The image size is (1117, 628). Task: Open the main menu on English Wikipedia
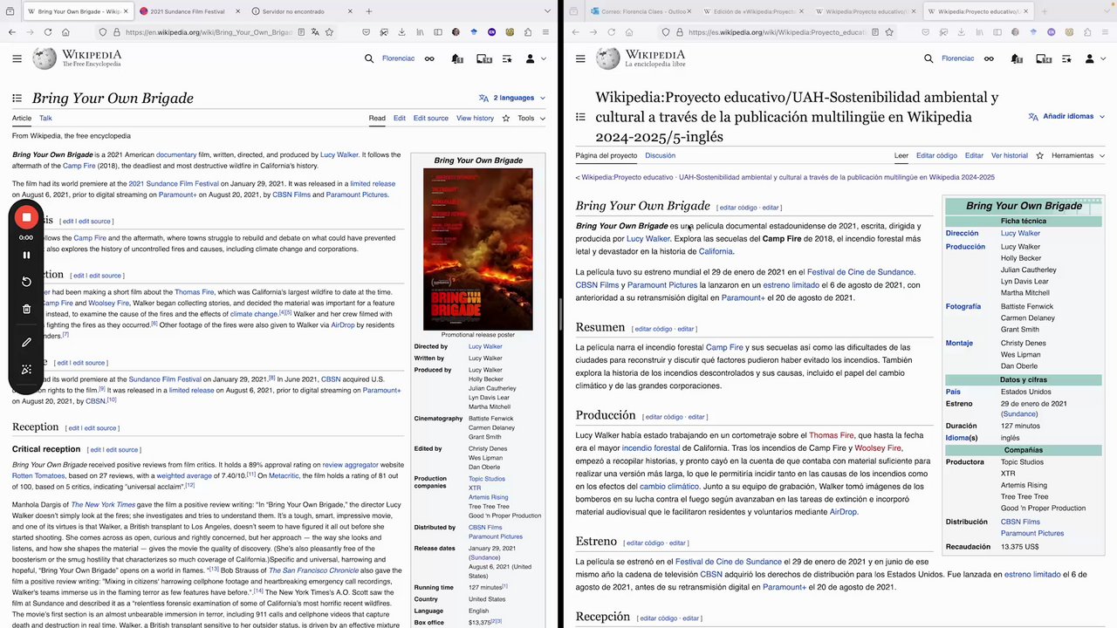(17, 58)
